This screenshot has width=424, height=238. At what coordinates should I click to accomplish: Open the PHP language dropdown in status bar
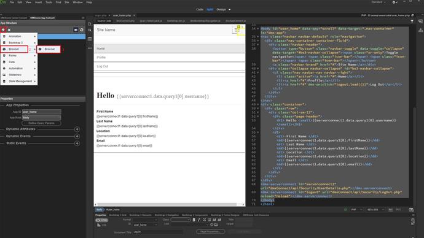coord(356,210)
